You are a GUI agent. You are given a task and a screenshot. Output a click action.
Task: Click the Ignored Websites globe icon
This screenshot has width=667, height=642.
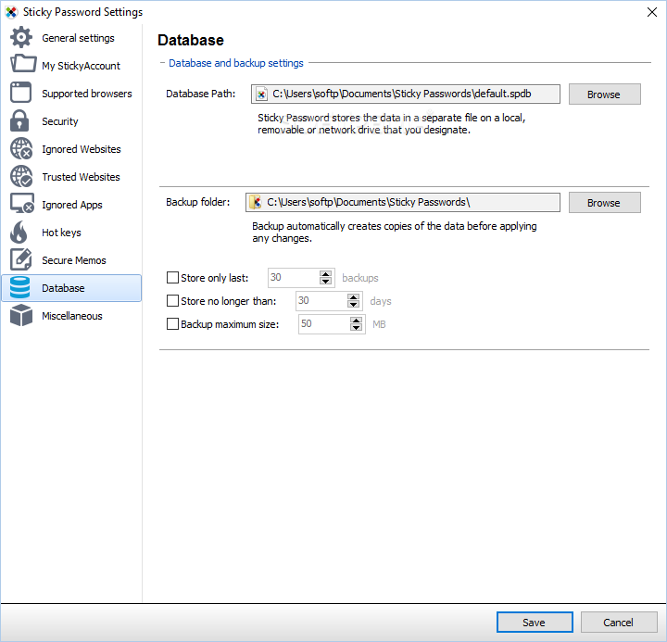(21, 148)
